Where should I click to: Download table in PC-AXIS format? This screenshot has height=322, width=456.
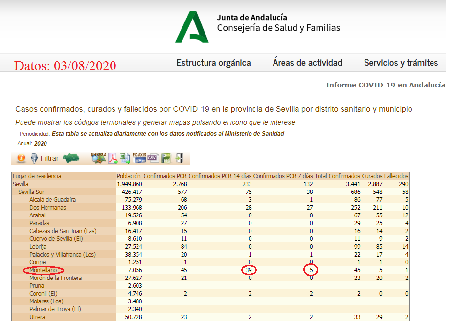(139, 158)
